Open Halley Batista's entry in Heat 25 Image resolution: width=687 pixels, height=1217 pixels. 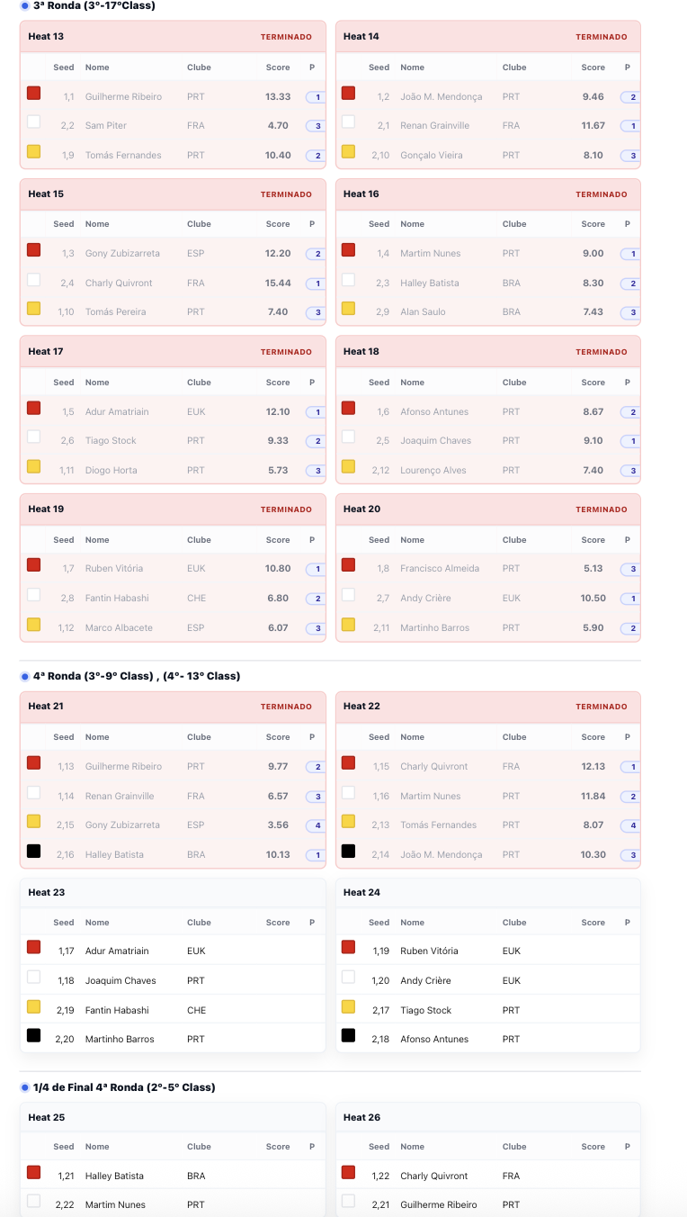click(114, 1176)
